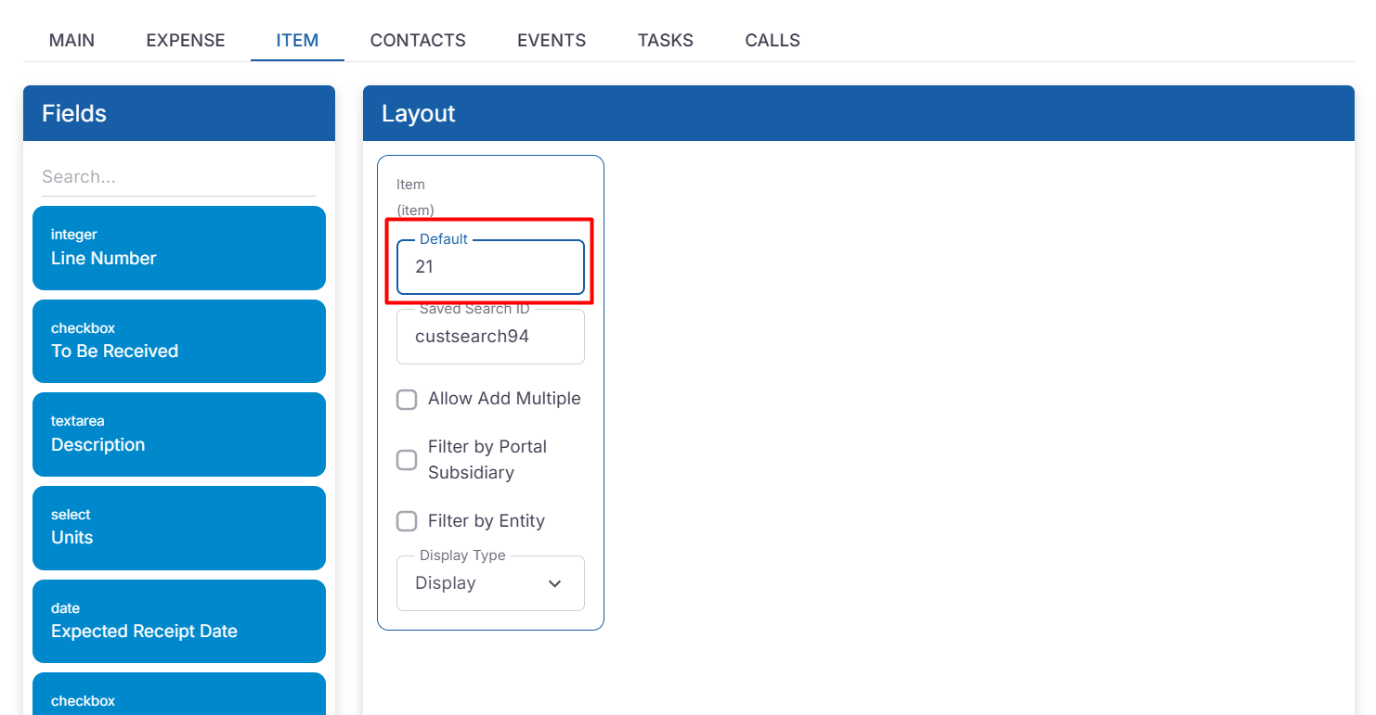Viewport: 1376px width, 715px height.
Task: Edit the Saved Search ID field
Action: click(x=490, y=337)
